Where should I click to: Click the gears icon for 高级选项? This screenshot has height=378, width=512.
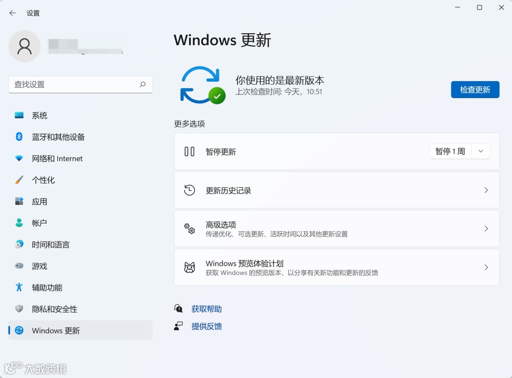coord(189,229)
